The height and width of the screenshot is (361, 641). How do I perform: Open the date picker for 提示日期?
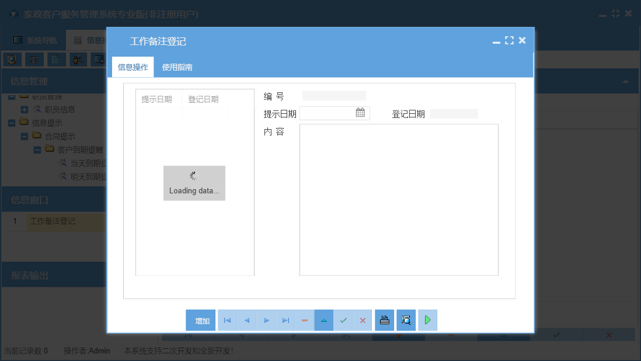pyautogui.click(x=361, y=113)
